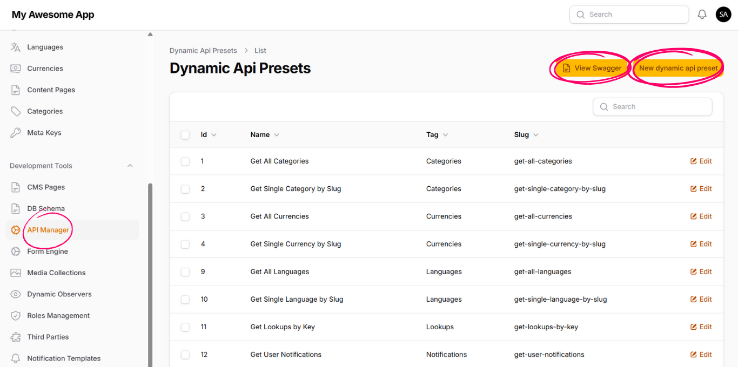Click the notifications bell icon
Image resolution: width=738 pixels, height=367 pixels.
[702, 15]
